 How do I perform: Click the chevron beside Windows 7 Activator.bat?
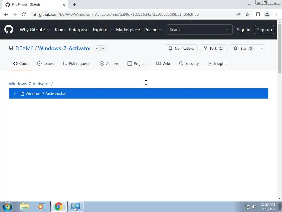(x=15, y=94)
